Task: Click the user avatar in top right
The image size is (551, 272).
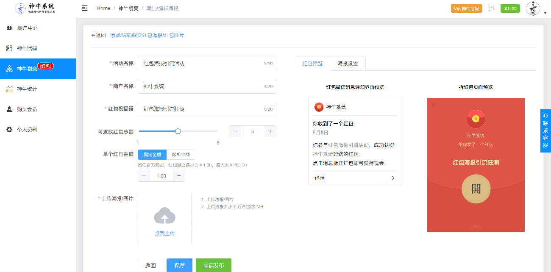Action: pyautogui.click(x=533, y=8)
